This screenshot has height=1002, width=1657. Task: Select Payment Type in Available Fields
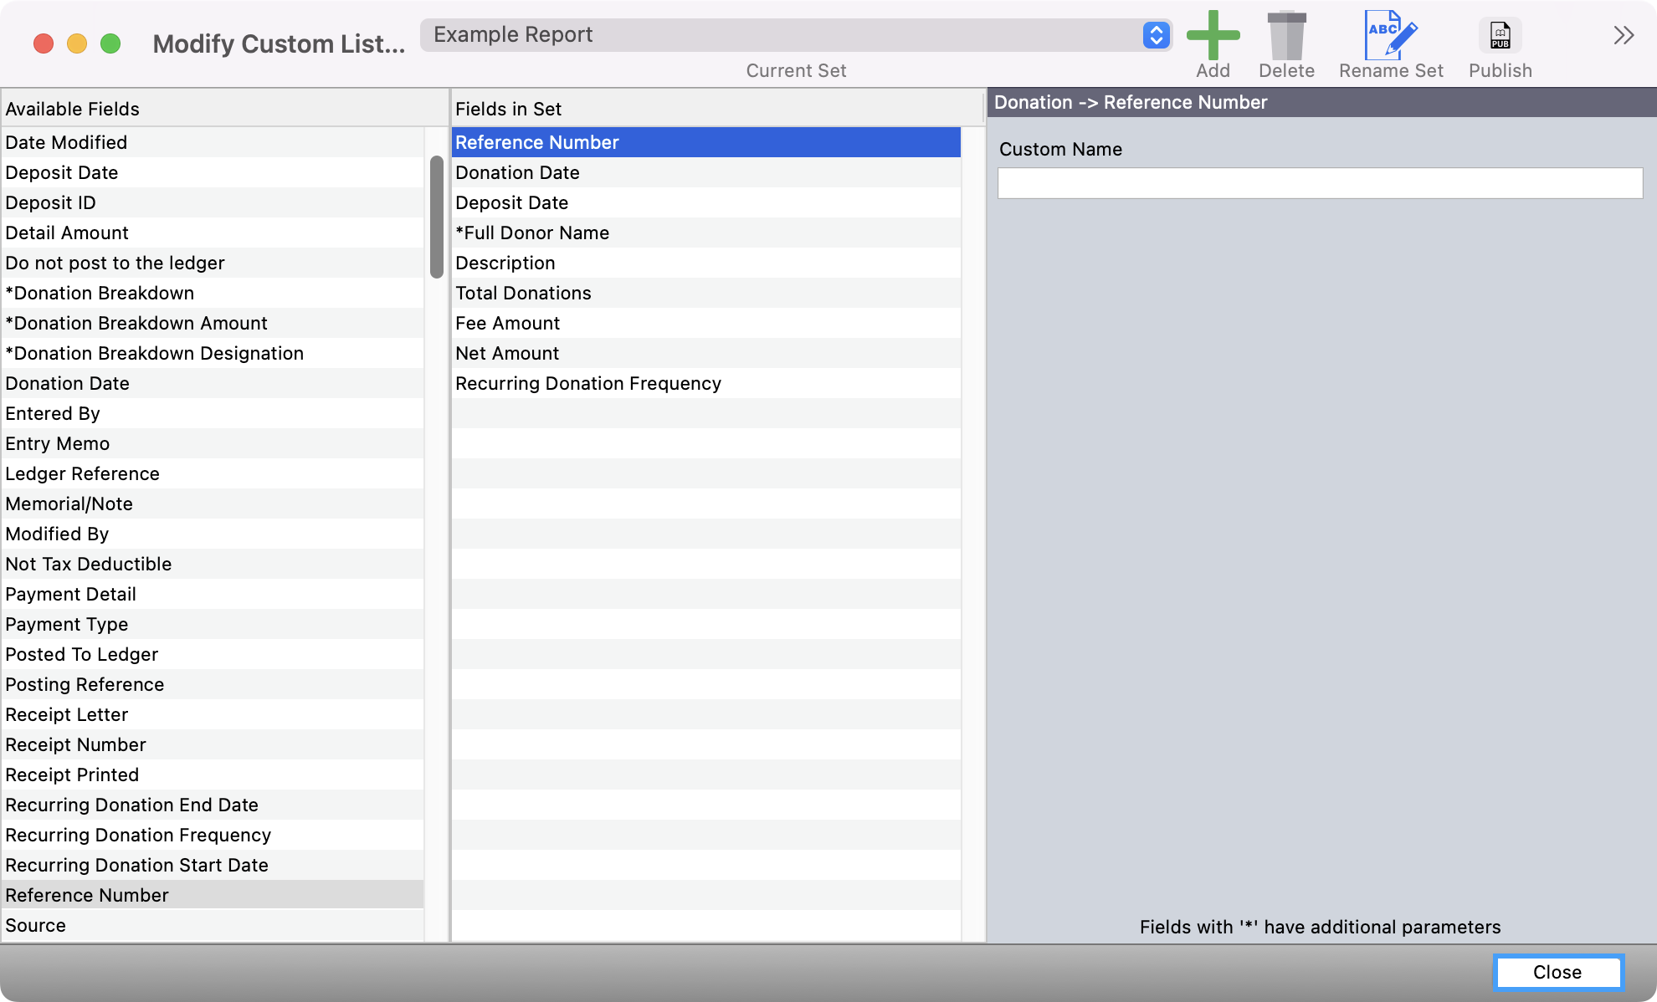coord(67,624)
